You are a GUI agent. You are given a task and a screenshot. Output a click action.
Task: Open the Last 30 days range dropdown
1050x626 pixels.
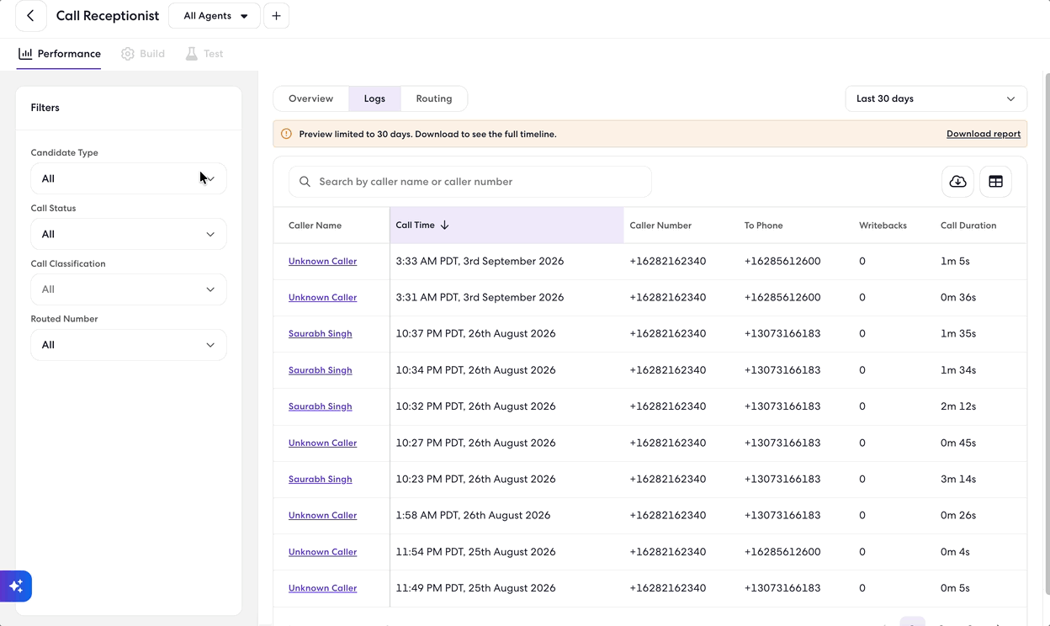[936, 98]
